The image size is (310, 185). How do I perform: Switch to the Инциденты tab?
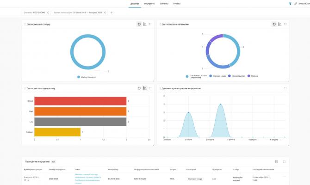(149, 4)
